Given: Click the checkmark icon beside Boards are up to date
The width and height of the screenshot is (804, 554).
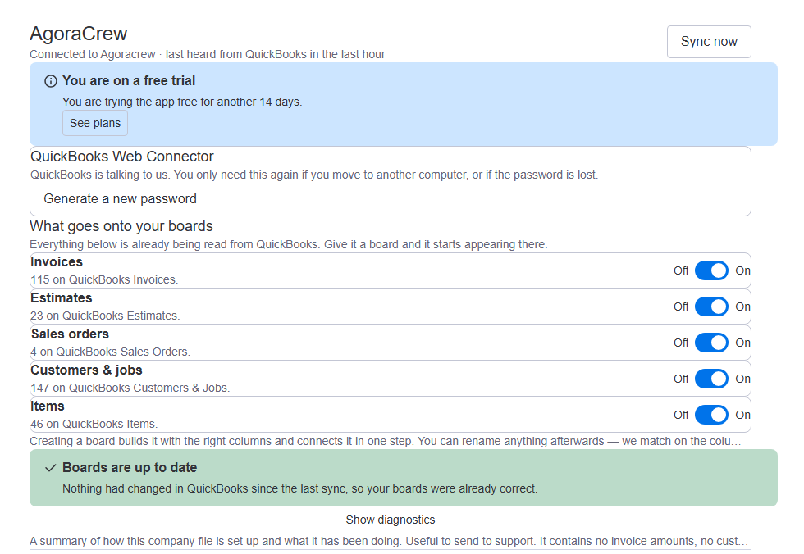Looking at the screenshot, I should click(x=50, y=468).
